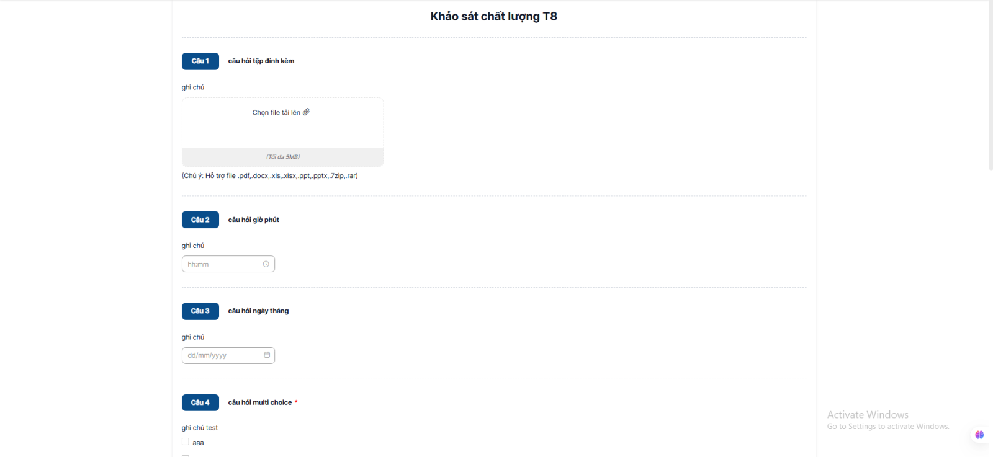Click the 'aaa' option label
The height and width of the screenshot is (457, 993).
click(199, 443)
